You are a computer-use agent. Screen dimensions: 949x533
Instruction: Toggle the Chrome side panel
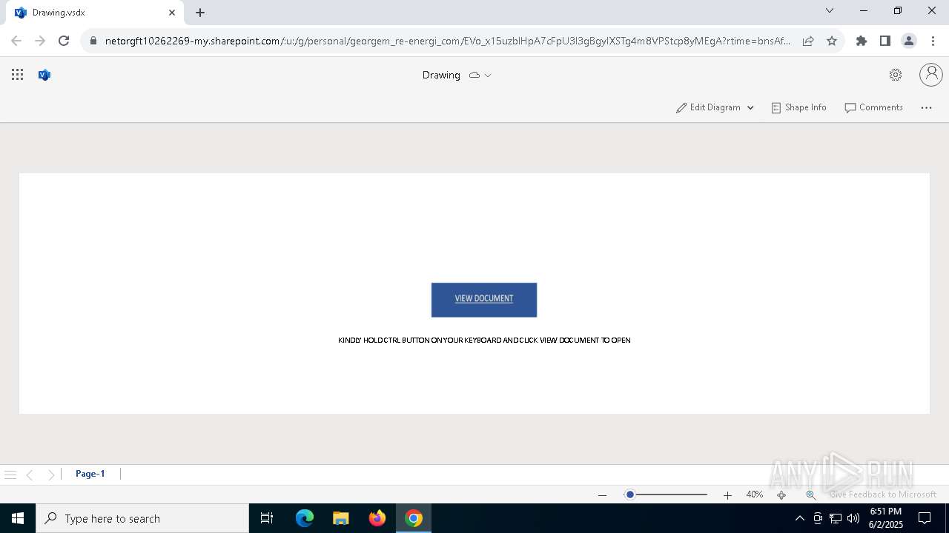tap(885, 41)
